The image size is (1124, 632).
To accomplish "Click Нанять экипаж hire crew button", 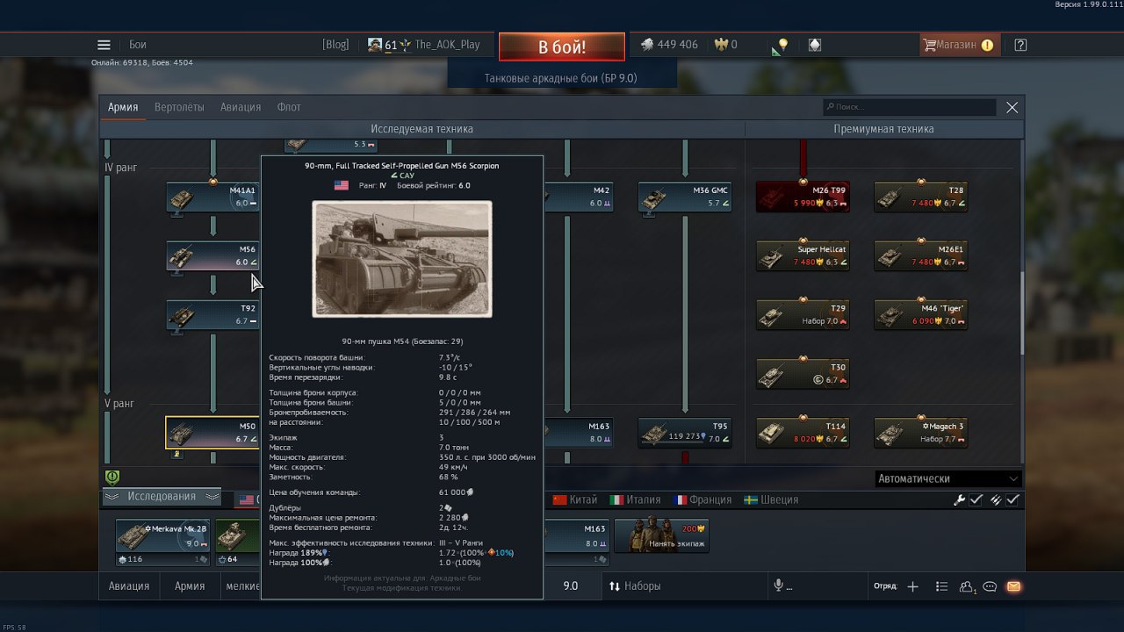I will (x=661, y=535).
